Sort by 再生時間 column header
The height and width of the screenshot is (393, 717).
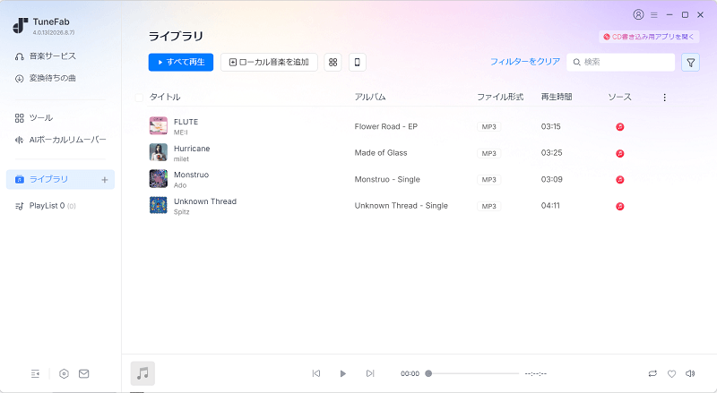tap(557, 97)
